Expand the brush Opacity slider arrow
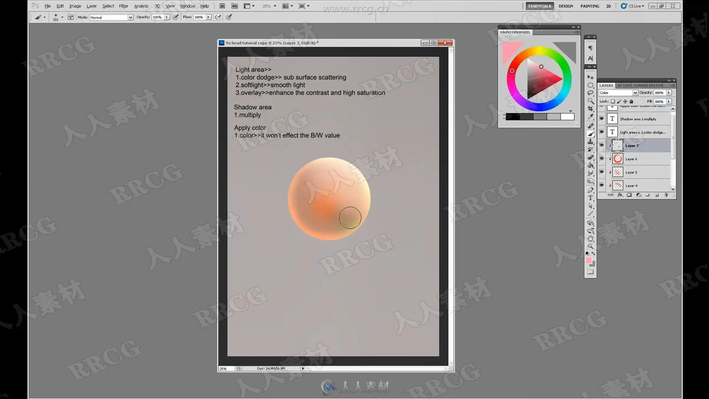The height and width of the screenshot is (399, 709). (x=167, y=17)
